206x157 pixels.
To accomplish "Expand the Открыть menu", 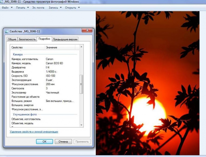I will 72,7.
